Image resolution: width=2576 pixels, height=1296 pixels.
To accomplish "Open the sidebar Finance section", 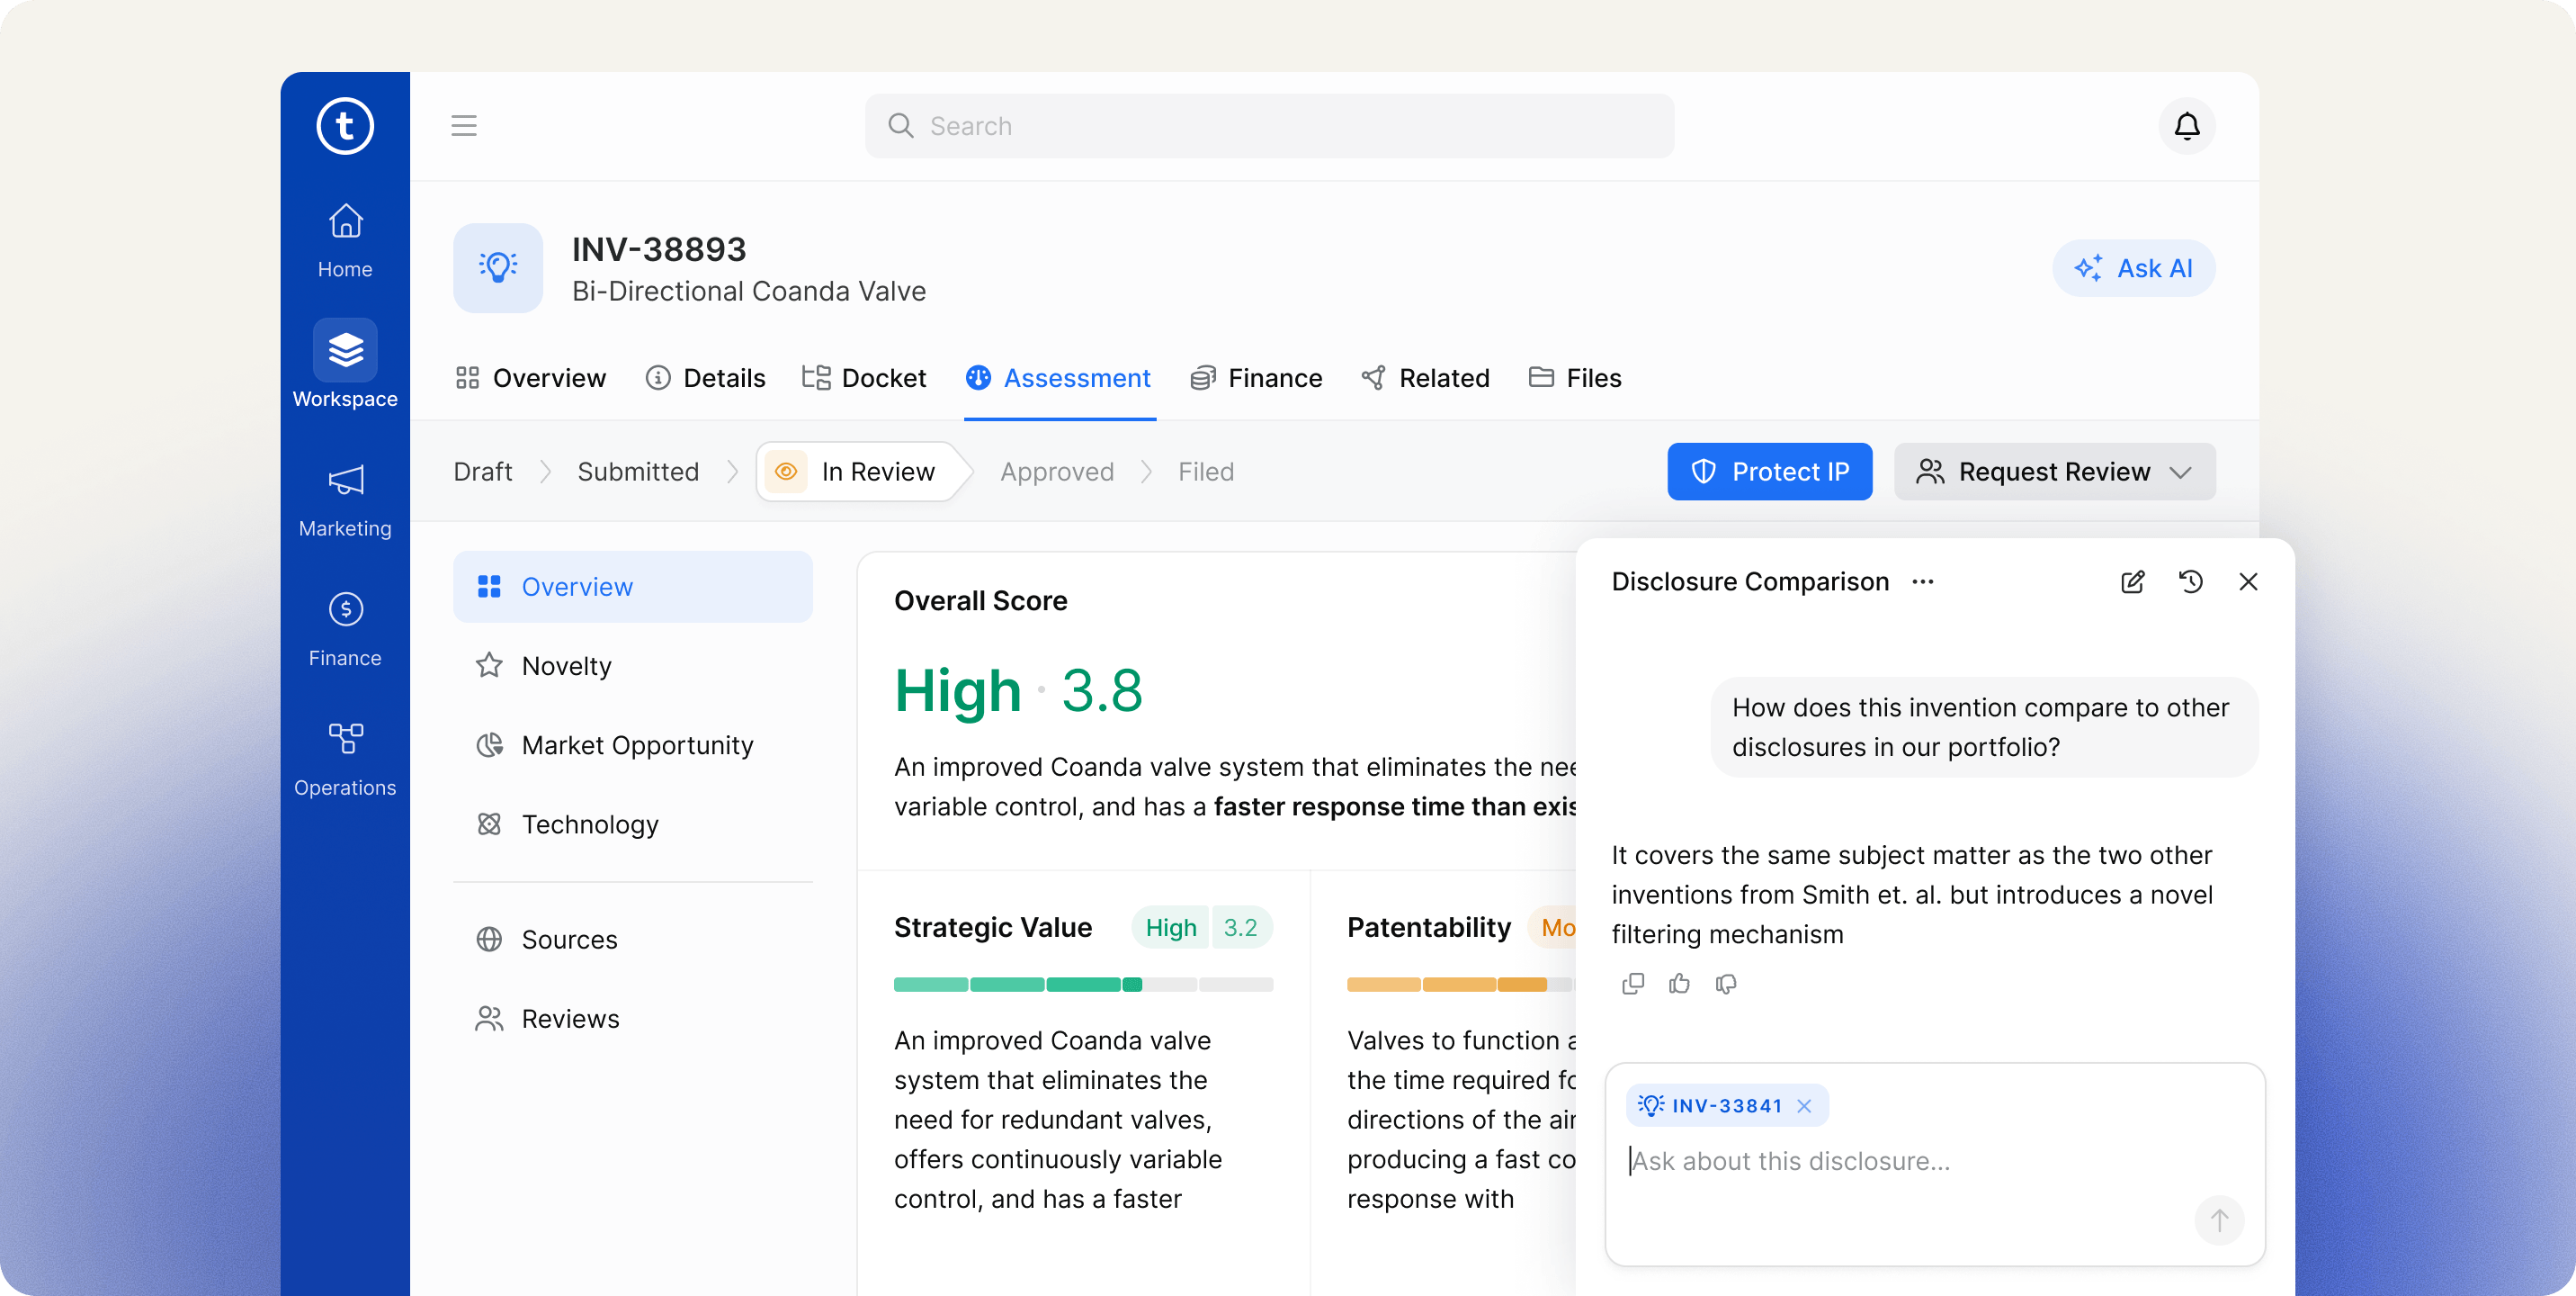I will (x=345, y=629).
